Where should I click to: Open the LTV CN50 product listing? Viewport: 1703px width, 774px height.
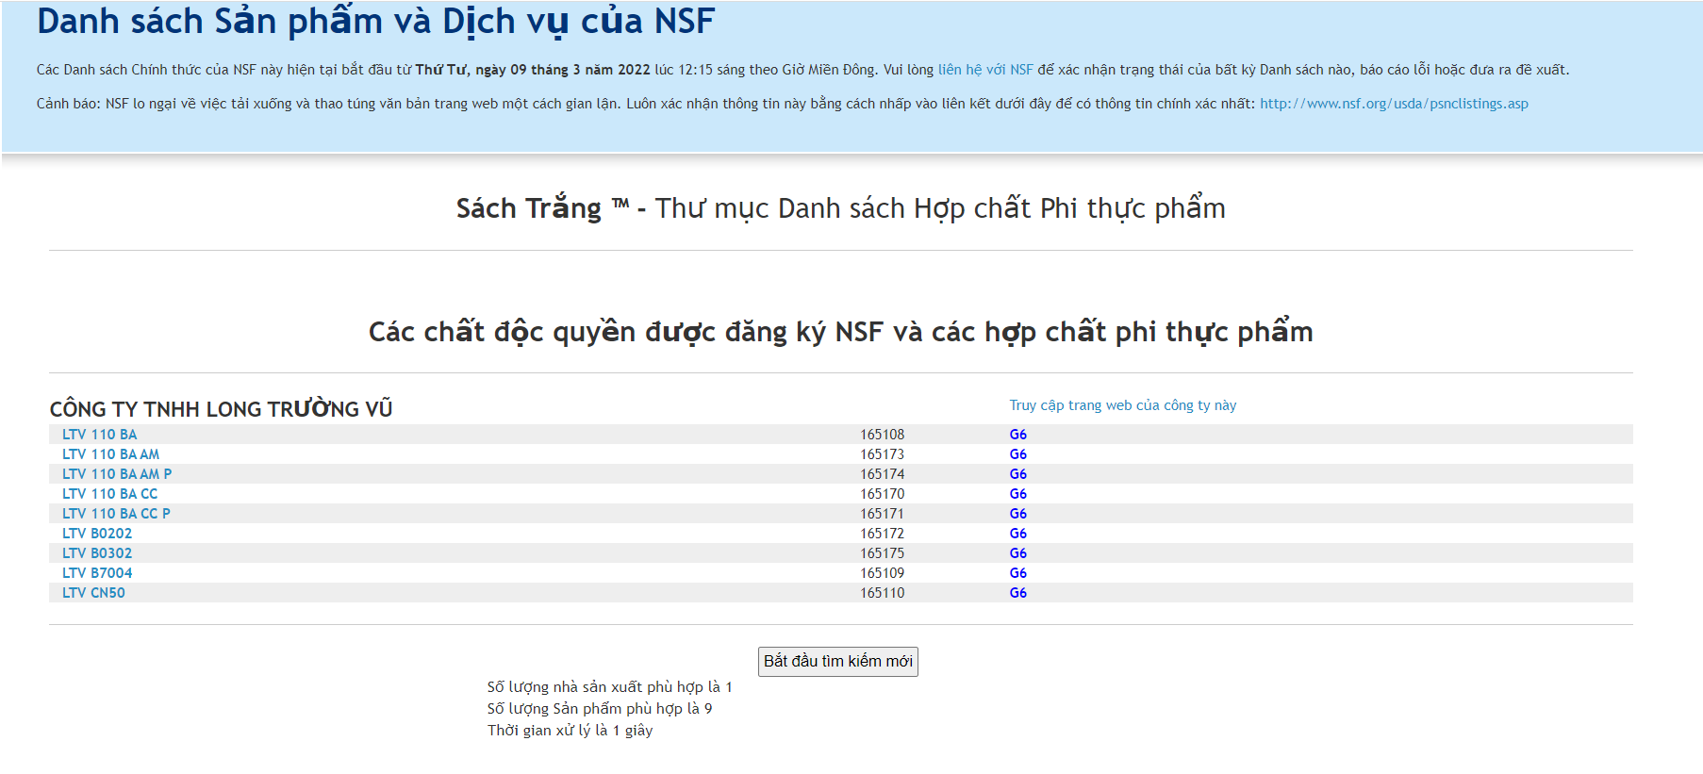pyautogui.click(x=93, y=593)
